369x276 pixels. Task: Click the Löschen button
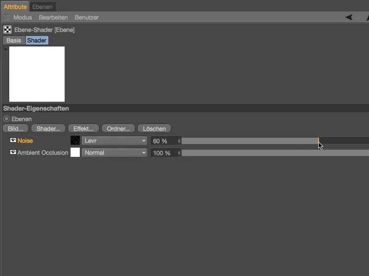coord(155,129)
